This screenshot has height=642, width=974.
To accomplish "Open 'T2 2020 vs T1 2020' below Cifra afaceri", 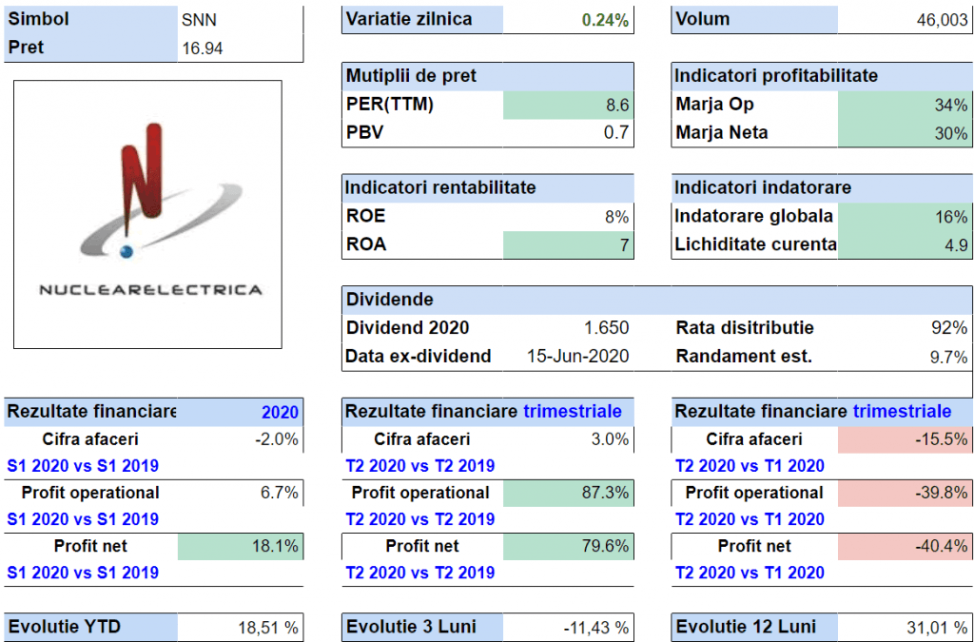I will click(750, 466).
